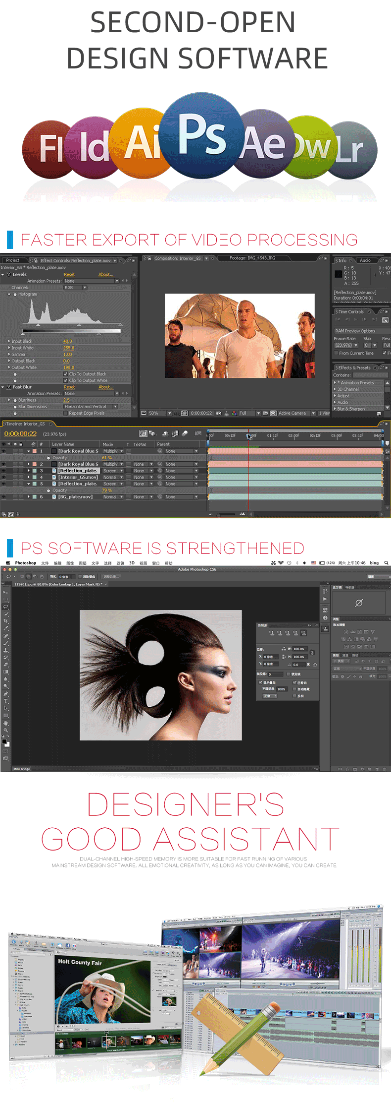Screen dimensions: 391x1103
Task: Select the Brush tool
Action: click(5, 643)
